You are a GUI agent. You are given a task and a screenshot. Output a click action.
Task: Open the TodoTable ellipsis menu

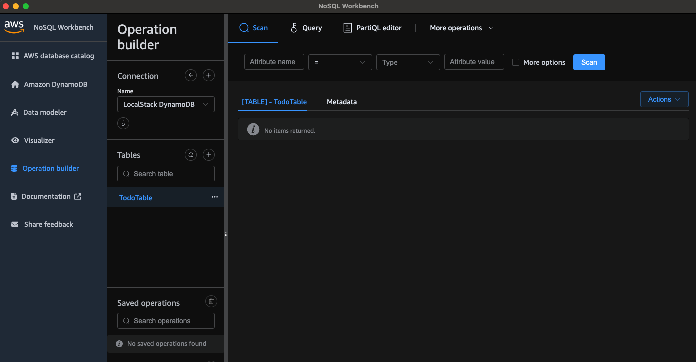(x=215, y=197)
